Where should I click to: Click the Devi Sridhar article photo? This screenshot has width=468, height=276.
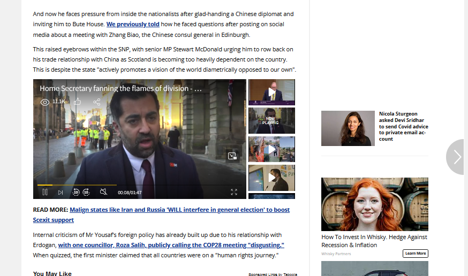click(x=348, y=128)
